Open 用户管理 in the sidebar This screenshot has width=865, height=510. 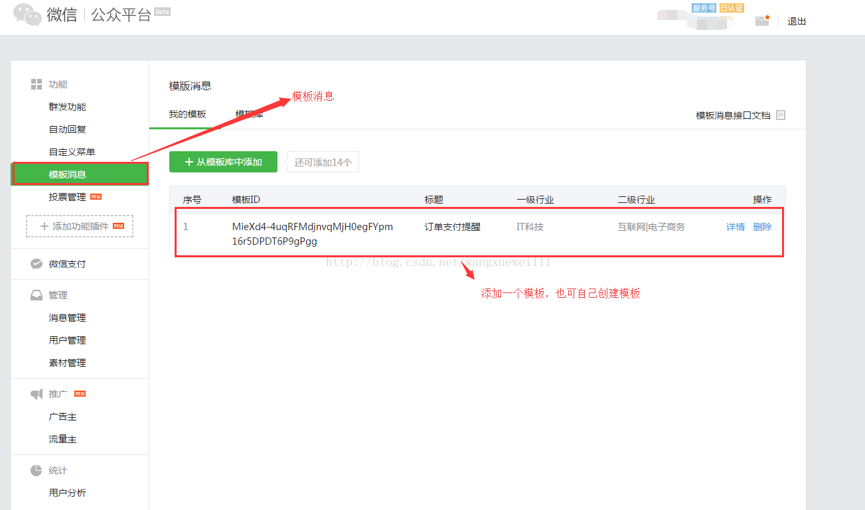[x=67, y=340]
